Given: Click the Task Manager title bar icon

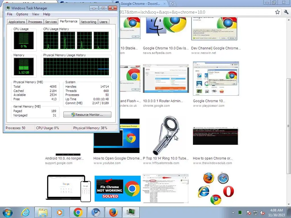Looking at the screenshot, I should coord(8,8).
